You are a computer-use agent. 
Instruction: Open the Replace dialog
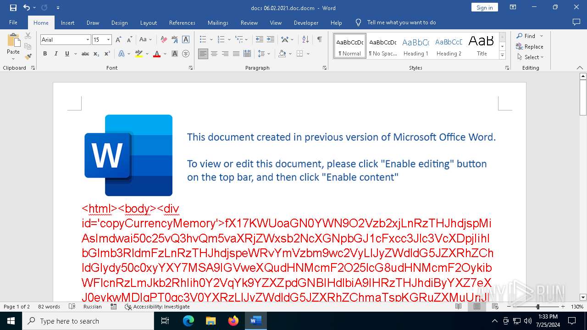tap(530, 47)
